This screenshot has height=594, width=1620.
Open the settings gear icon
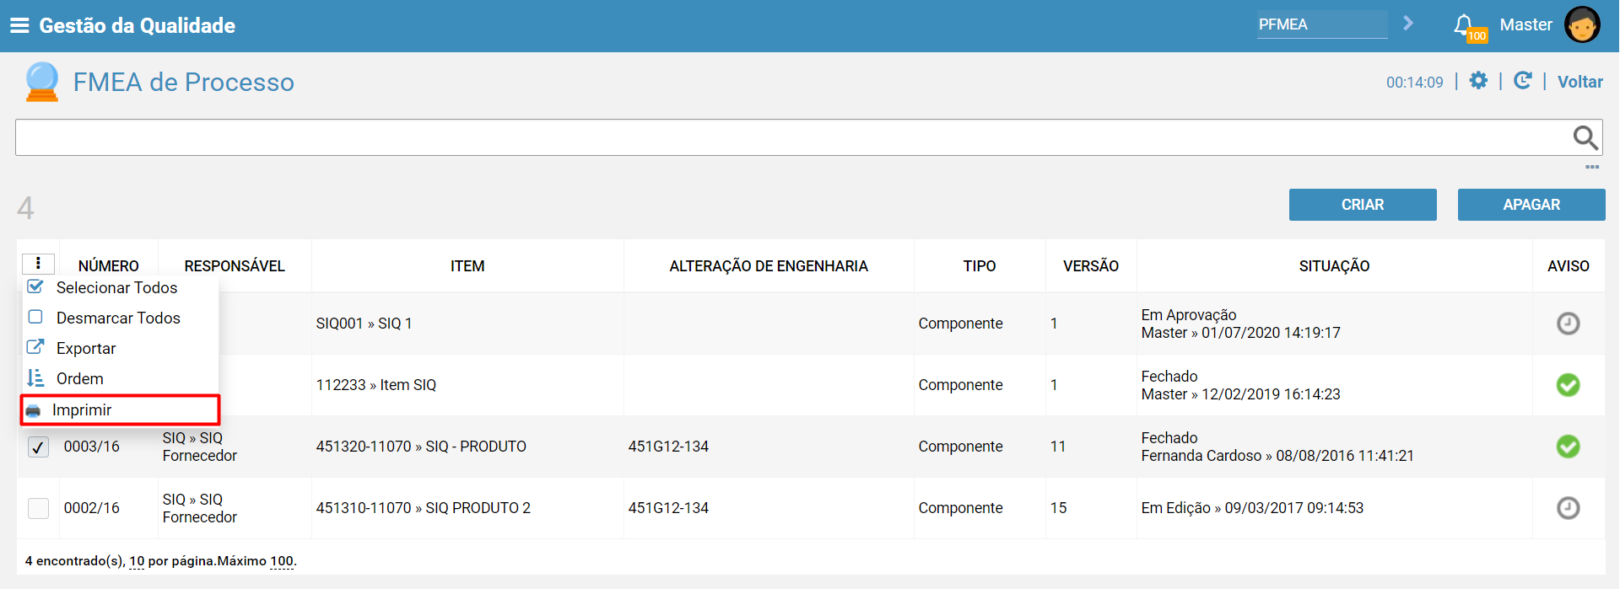pyautogui.click(x=1478, y=81)
